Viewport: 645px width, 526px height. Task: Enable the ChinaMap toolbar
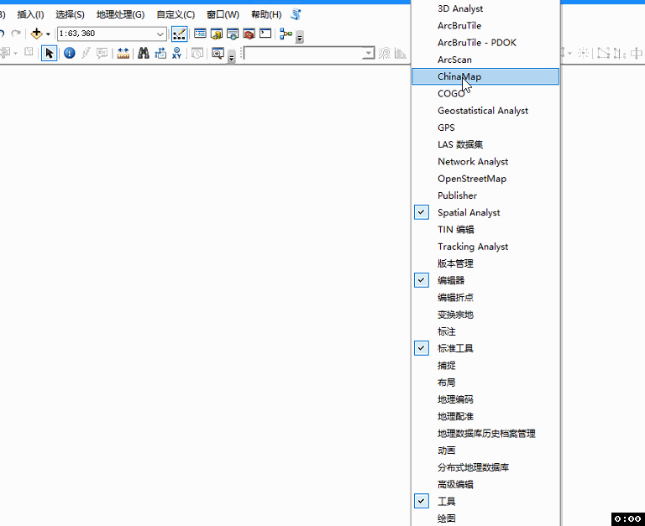485,76
